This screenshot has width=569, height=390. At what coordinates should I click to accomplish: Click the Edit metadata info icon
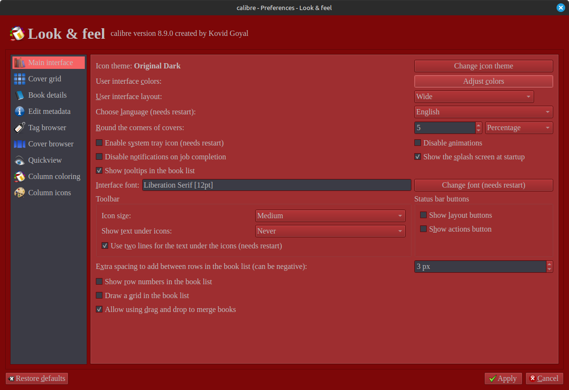(20, 111)
